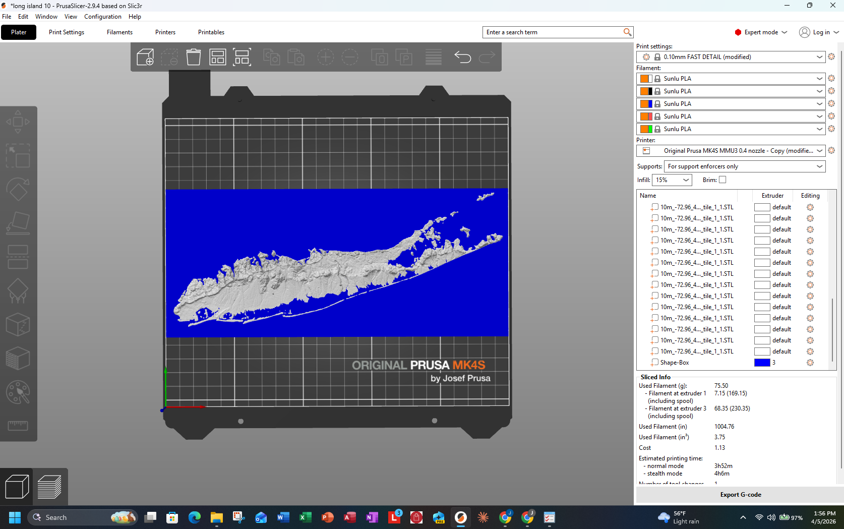Open print settings edit gear icon
Image resolution: width=844 pixels, height=529 pixels.
(831, 56)
